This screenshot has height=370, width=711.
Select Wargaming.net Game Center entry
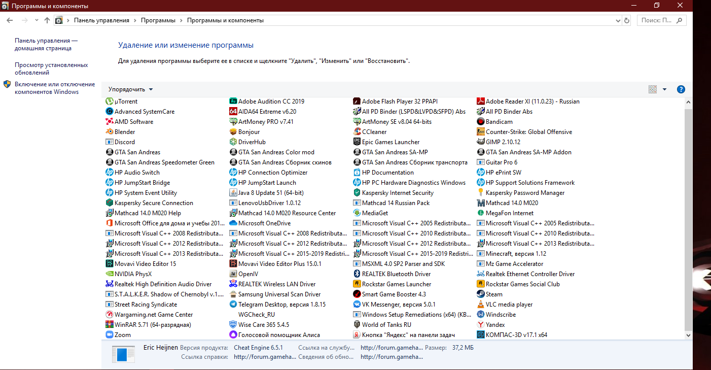149,315
